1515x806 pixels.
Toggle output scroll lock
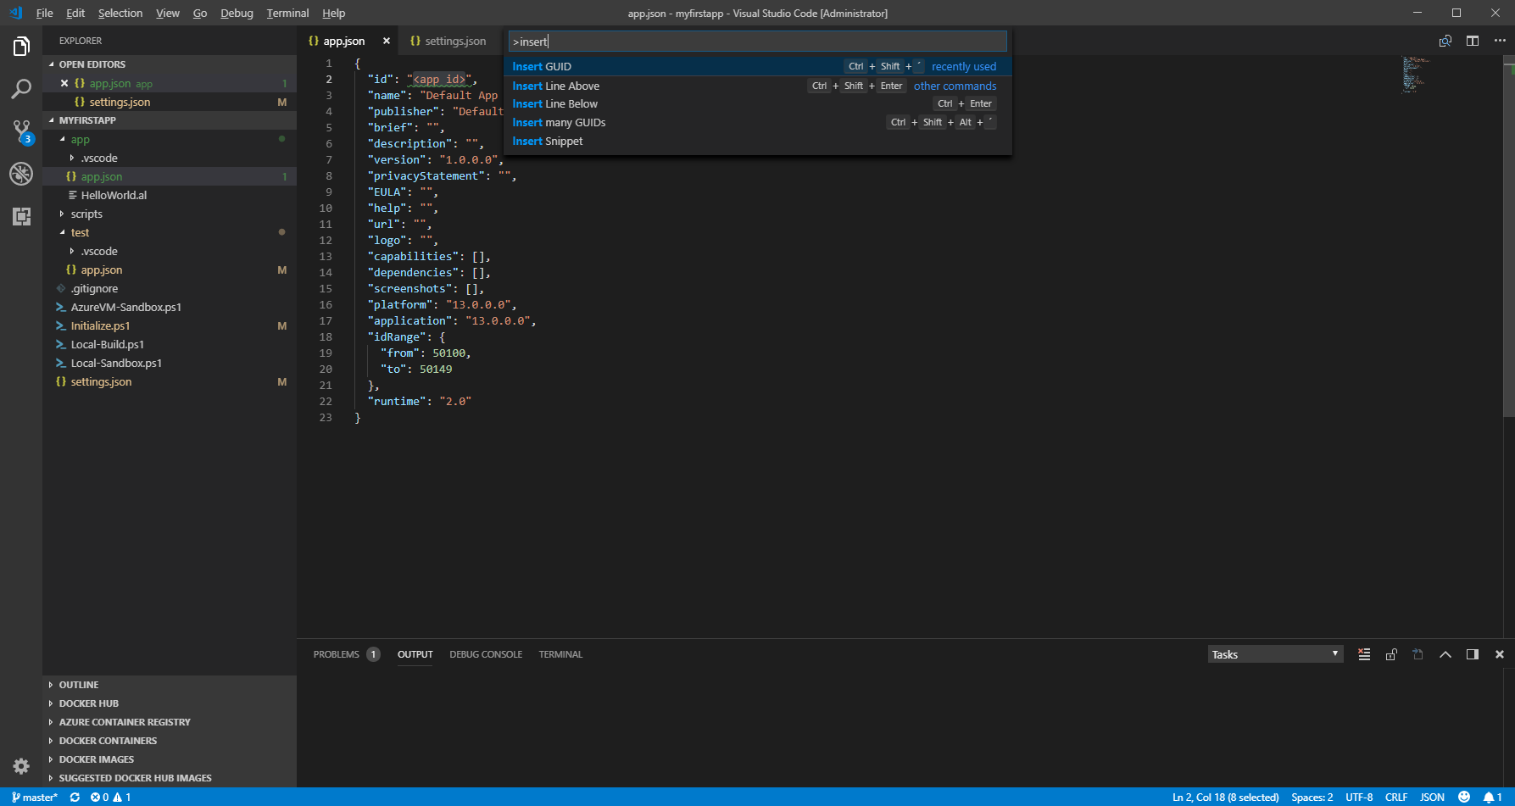pyautogui.click(x=1391, y=654)
